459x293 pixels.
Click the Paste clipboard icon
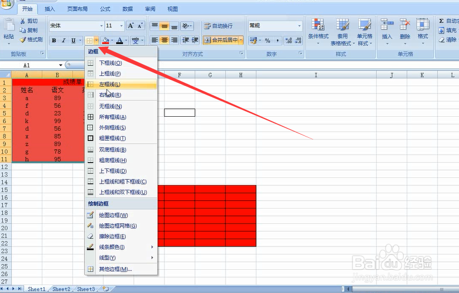coord(8,25)
